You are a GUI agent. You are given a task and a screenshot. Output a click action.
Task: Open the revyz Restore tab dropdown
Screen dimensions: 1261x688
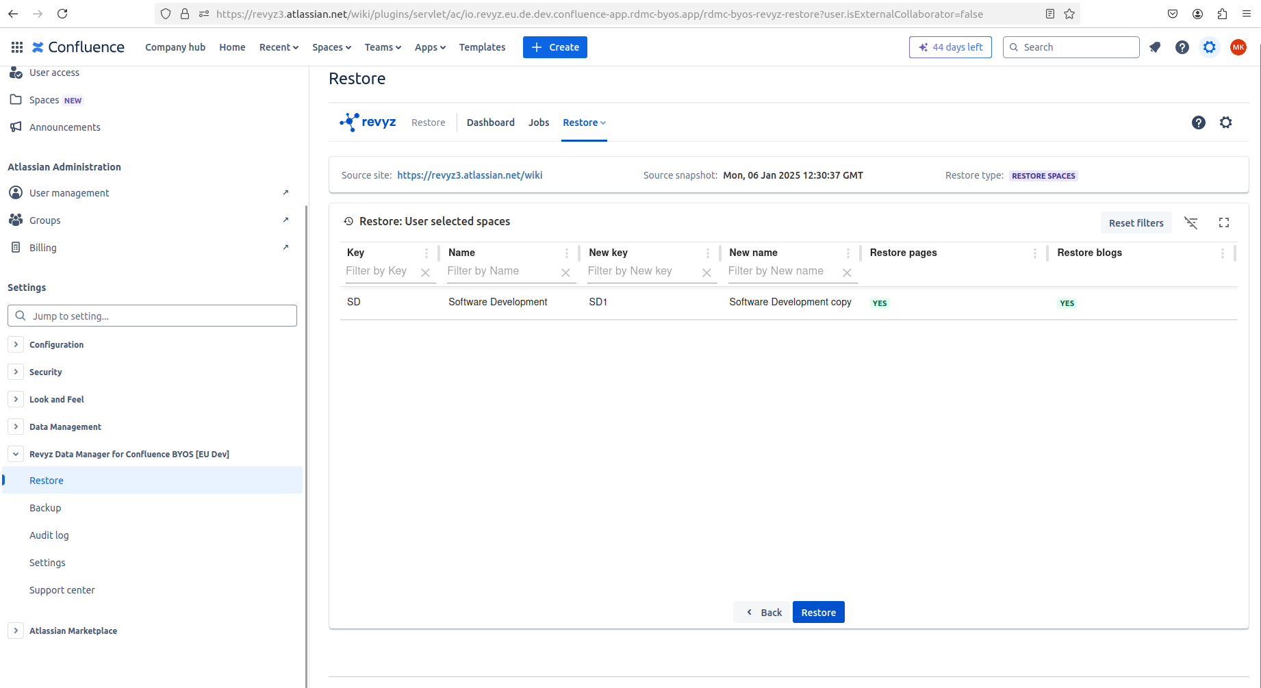tap(584, 123)
